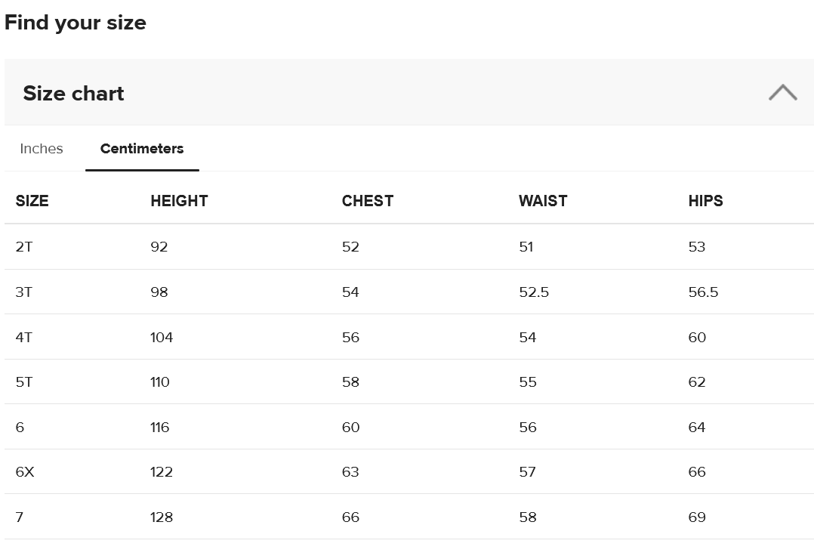This screenshot has height=559, width=814.
Task: Click the 116 height value for size 6
Action: 160,428
